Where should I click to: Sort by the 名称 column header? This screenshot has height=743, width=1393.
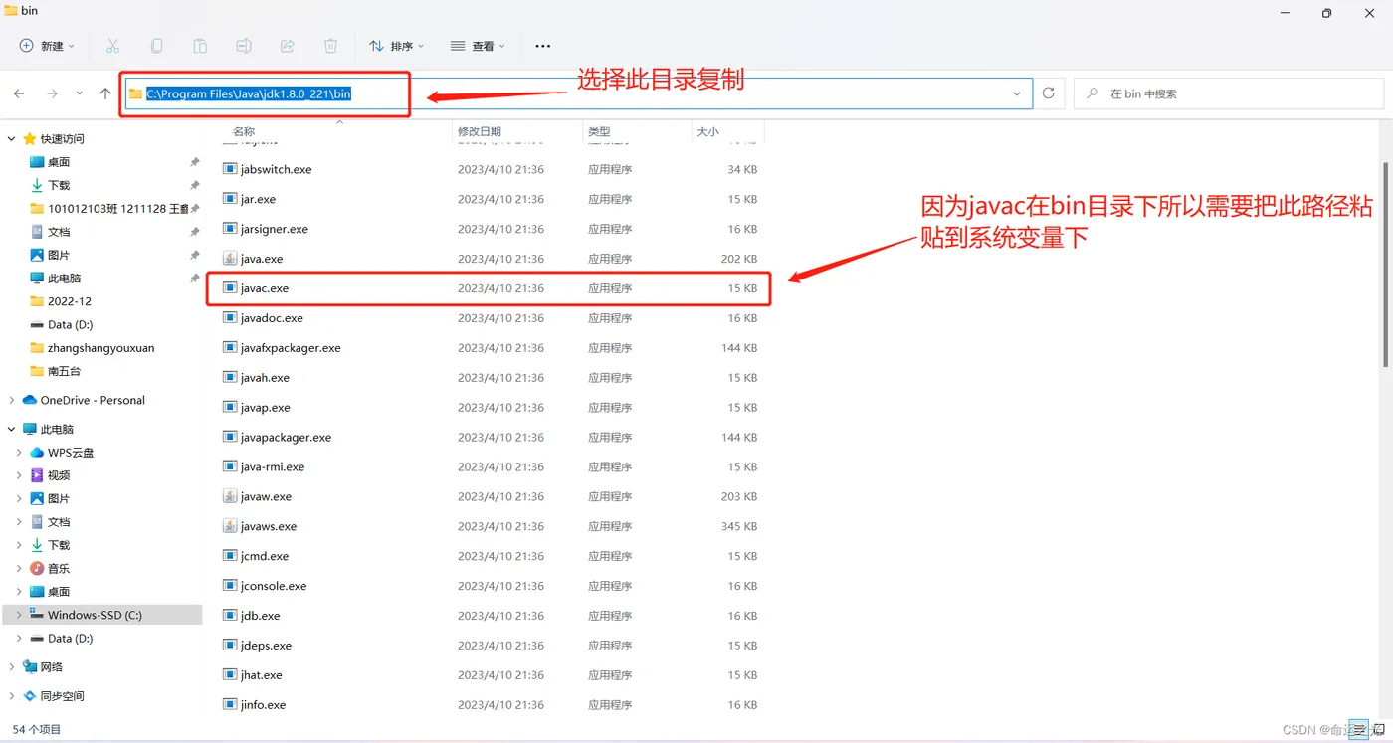pyautogui.click(x=244, y=131)
